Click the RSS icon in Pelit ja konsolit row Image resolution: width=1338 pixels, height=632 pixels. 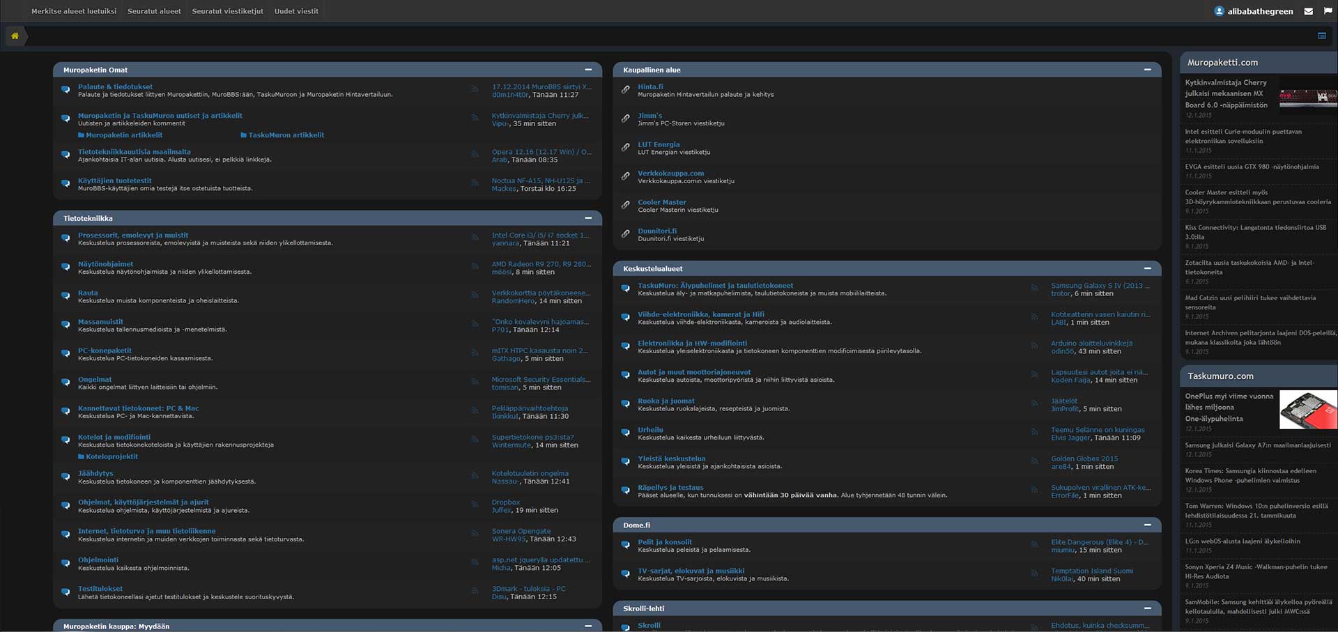pos(1034,544)
